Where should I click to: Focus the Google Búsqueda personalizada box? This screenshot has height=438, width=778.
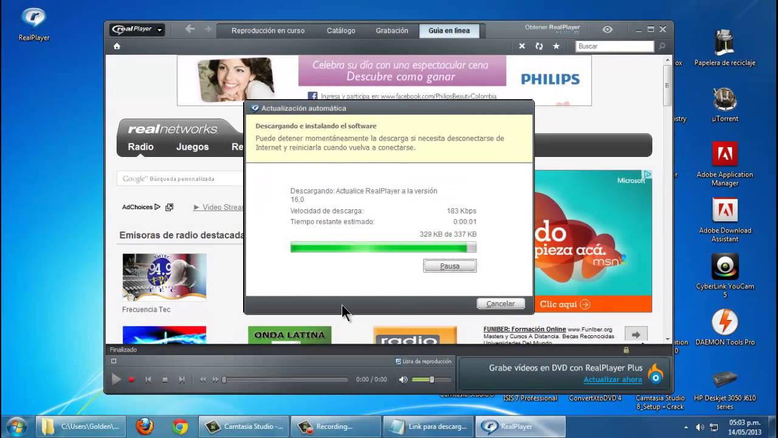click(x=181, y=179)
